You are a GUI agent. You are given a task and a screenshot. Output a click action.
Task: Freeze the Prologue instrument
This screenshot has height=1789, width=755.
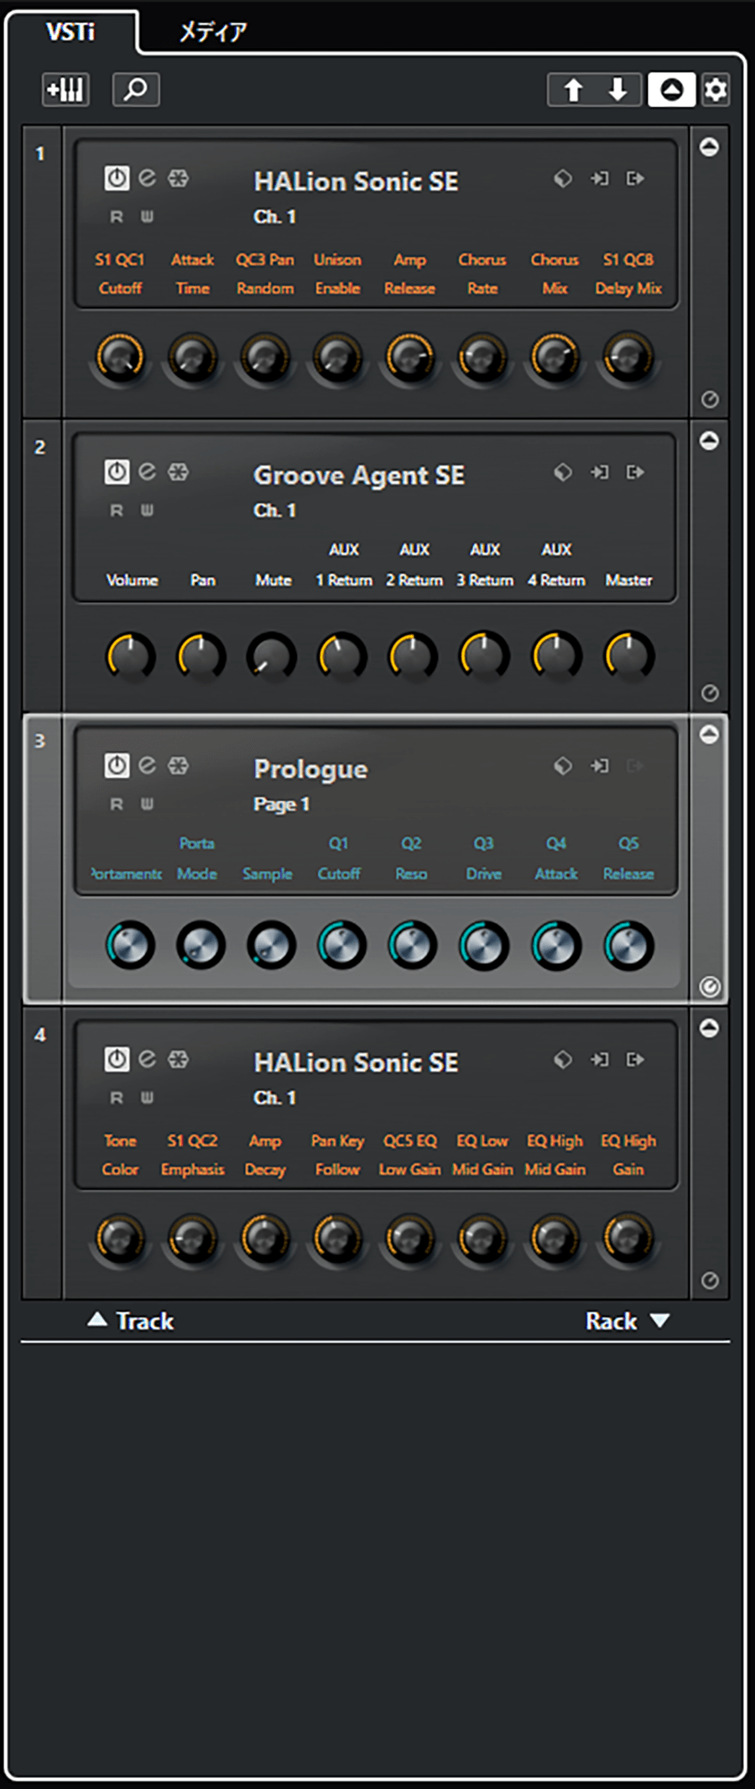coord(178,765)
